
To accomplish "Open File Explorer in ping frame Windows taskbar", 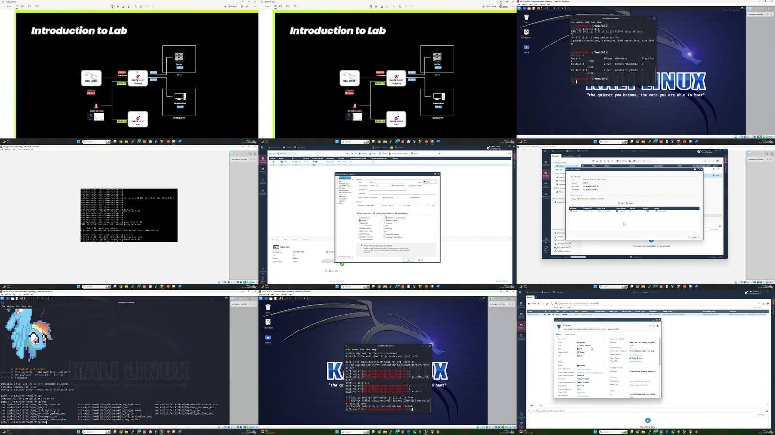I will (643, 142).
